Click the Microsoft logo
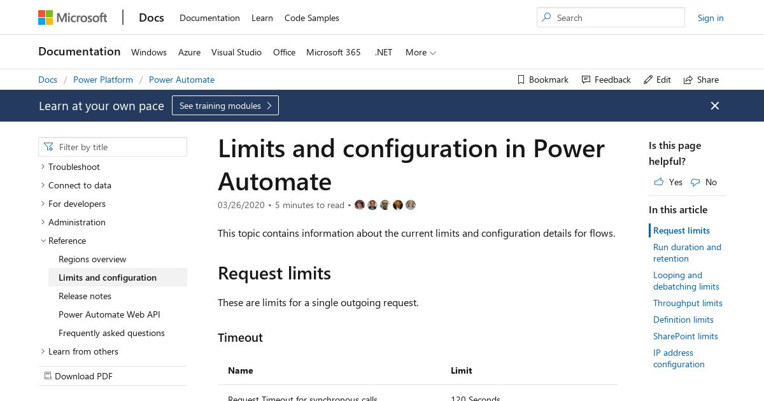This screenshot has height=401, width=764. pyautogui.click(x=73, y=18)
